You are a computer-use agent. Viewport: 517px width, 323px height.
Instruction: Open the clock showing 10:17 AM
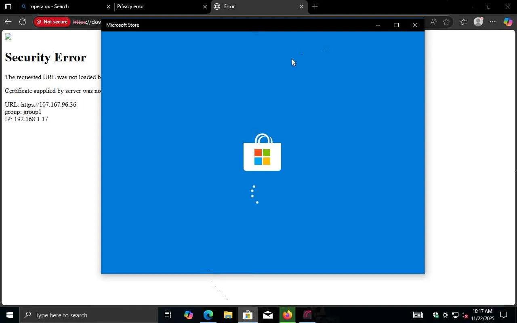click(482, 315)
